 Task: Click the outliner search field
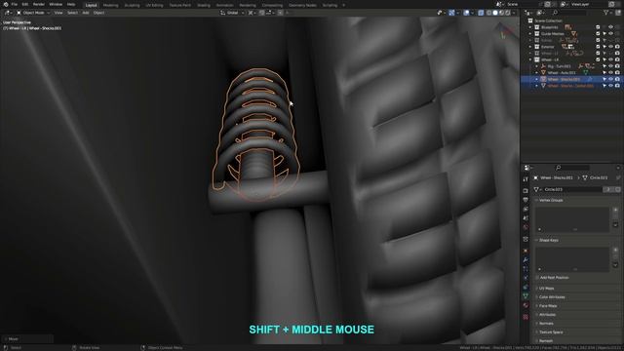point(569,13)
